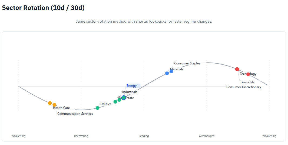The width and height of the screenshot is (288, 145).
Task: Click the blue Consumer Staples dot
Action: (x=171, y=71)
